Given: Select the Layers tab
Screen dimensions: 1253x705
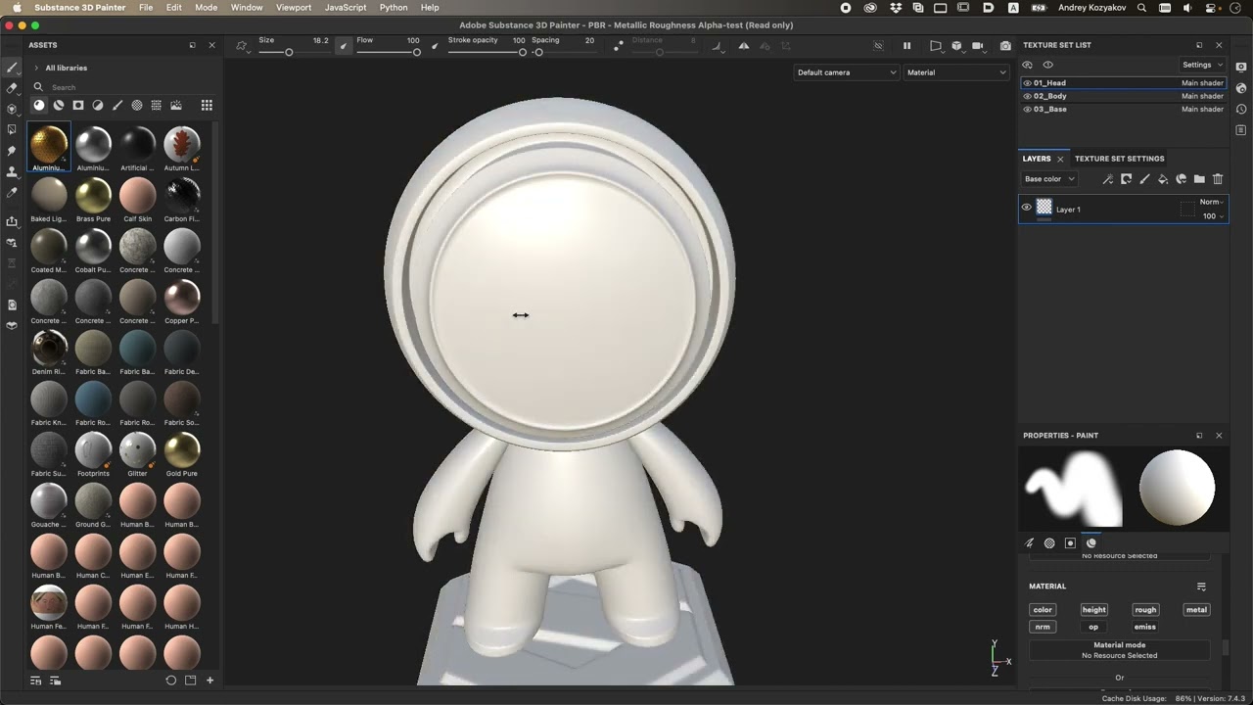Looking at the screenshot, I should (1037, 159).
